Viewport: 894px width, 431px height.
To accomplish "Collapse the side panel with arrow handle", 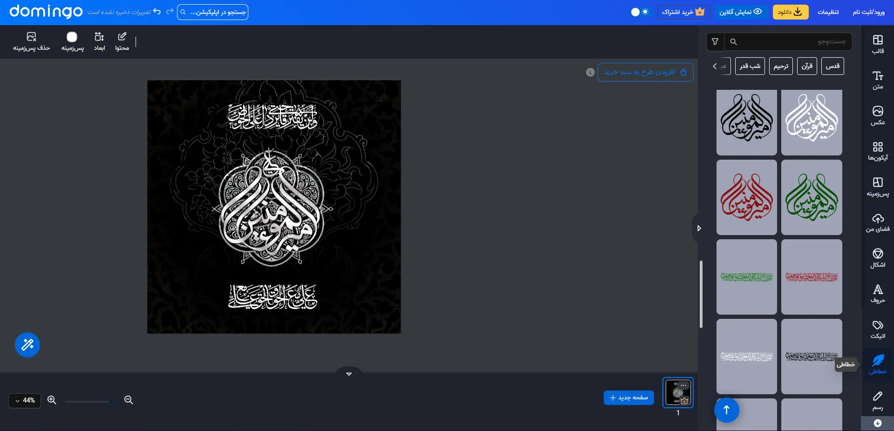I will point(698,228).
